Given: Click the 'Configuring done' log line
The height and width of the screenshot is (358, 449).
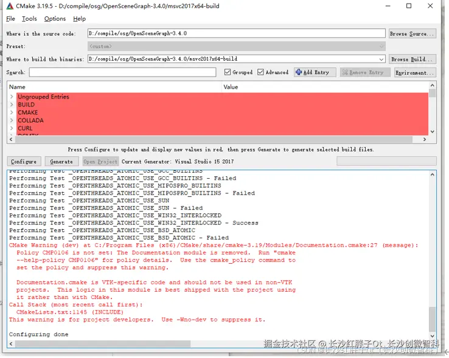Looking at the screenshot, I should (x=39, y=334).
